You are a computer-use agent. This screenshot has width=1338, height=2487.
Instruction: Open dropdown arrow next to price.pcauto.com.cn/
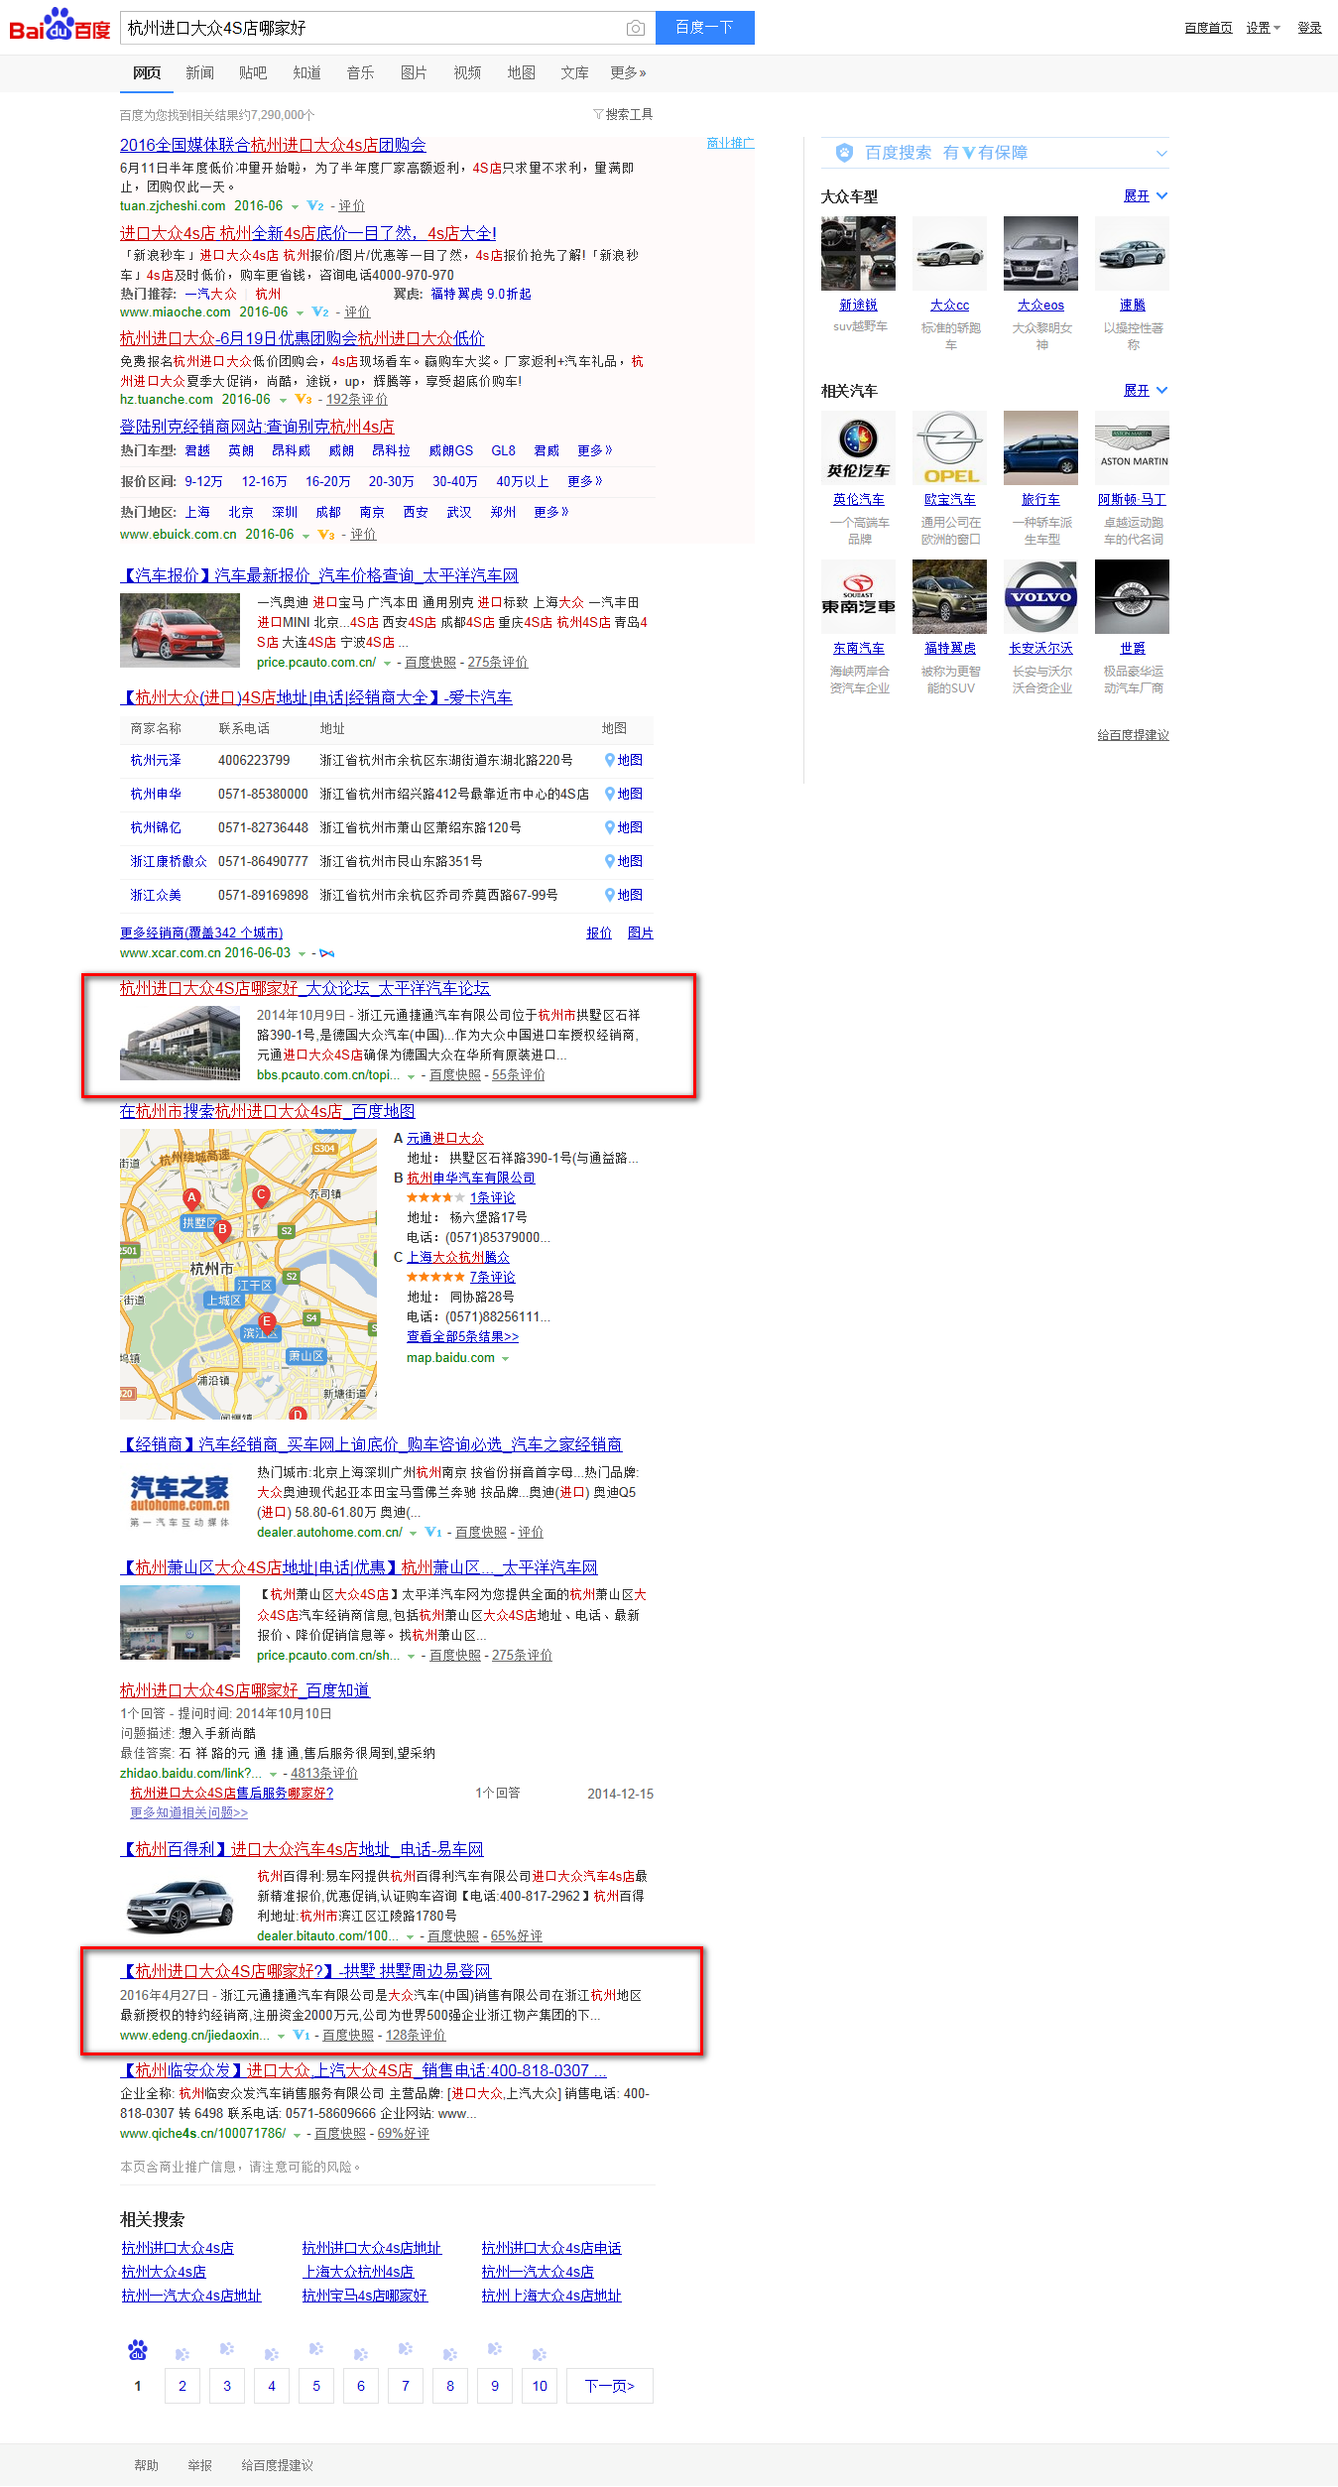[x=387, y=663]
